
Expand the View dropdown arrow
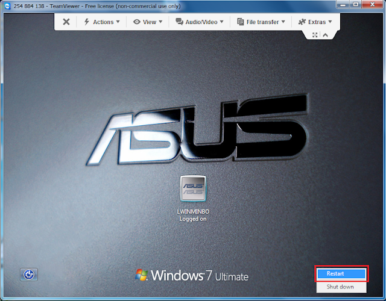(160, 22)
